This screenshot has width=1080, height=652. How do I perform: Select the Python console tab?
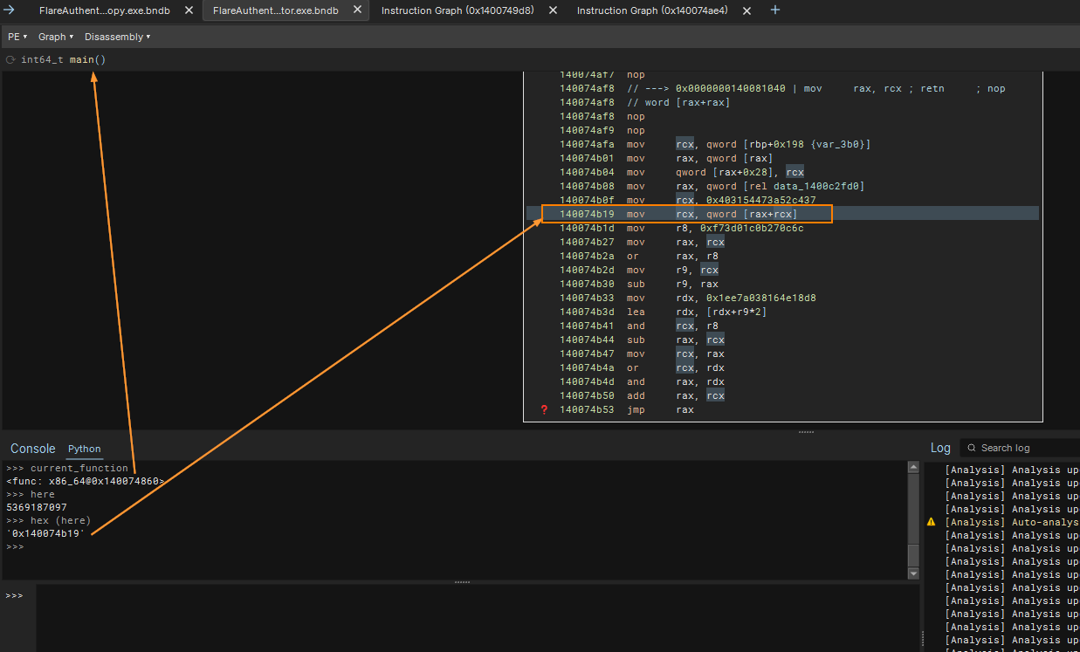click(85, 449)
